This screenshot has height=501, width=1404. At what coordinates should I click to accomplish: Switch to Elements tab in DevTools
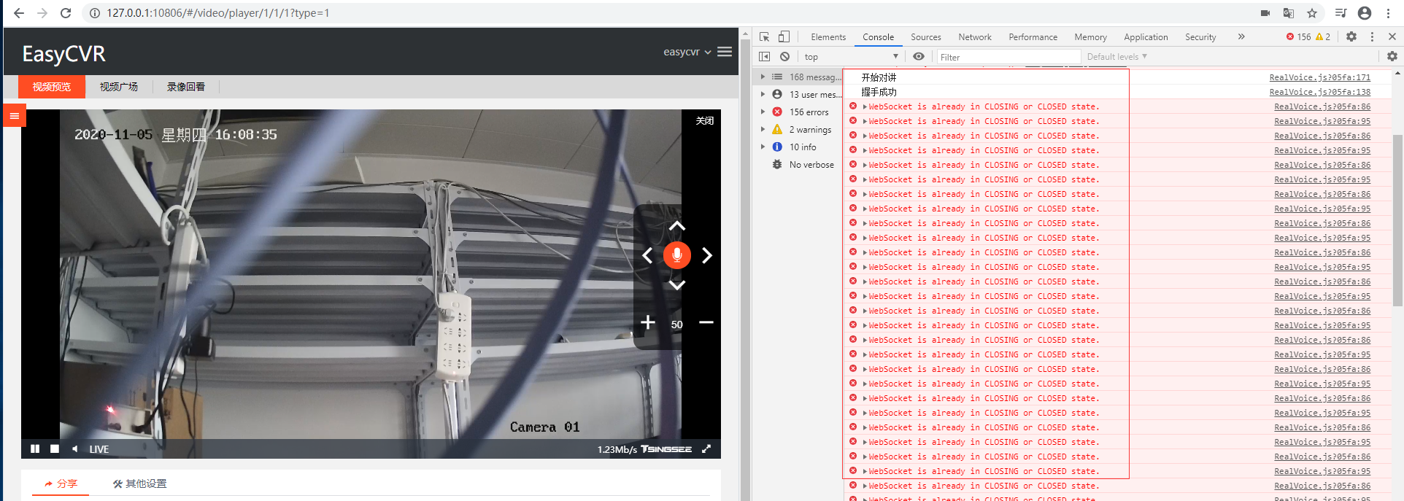pyautogui.click(x=828, y=36)
